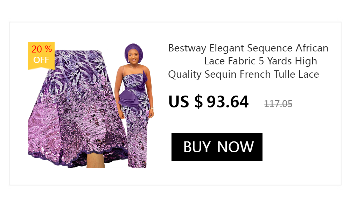The width and height of the screenshot is (350, 203).
Task: Click the word "BUY" in the black button
Action: pos(197,147)
